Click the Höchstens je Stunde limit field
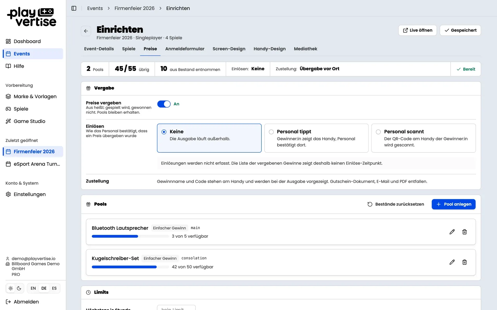The image size is (497, 310). 176,307
